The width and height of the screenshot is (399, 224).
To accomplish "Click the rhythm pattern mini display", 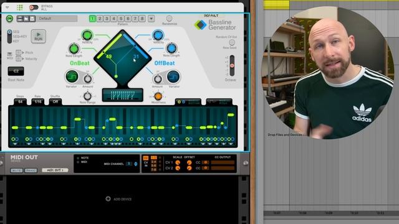I will tap(122, 95).
